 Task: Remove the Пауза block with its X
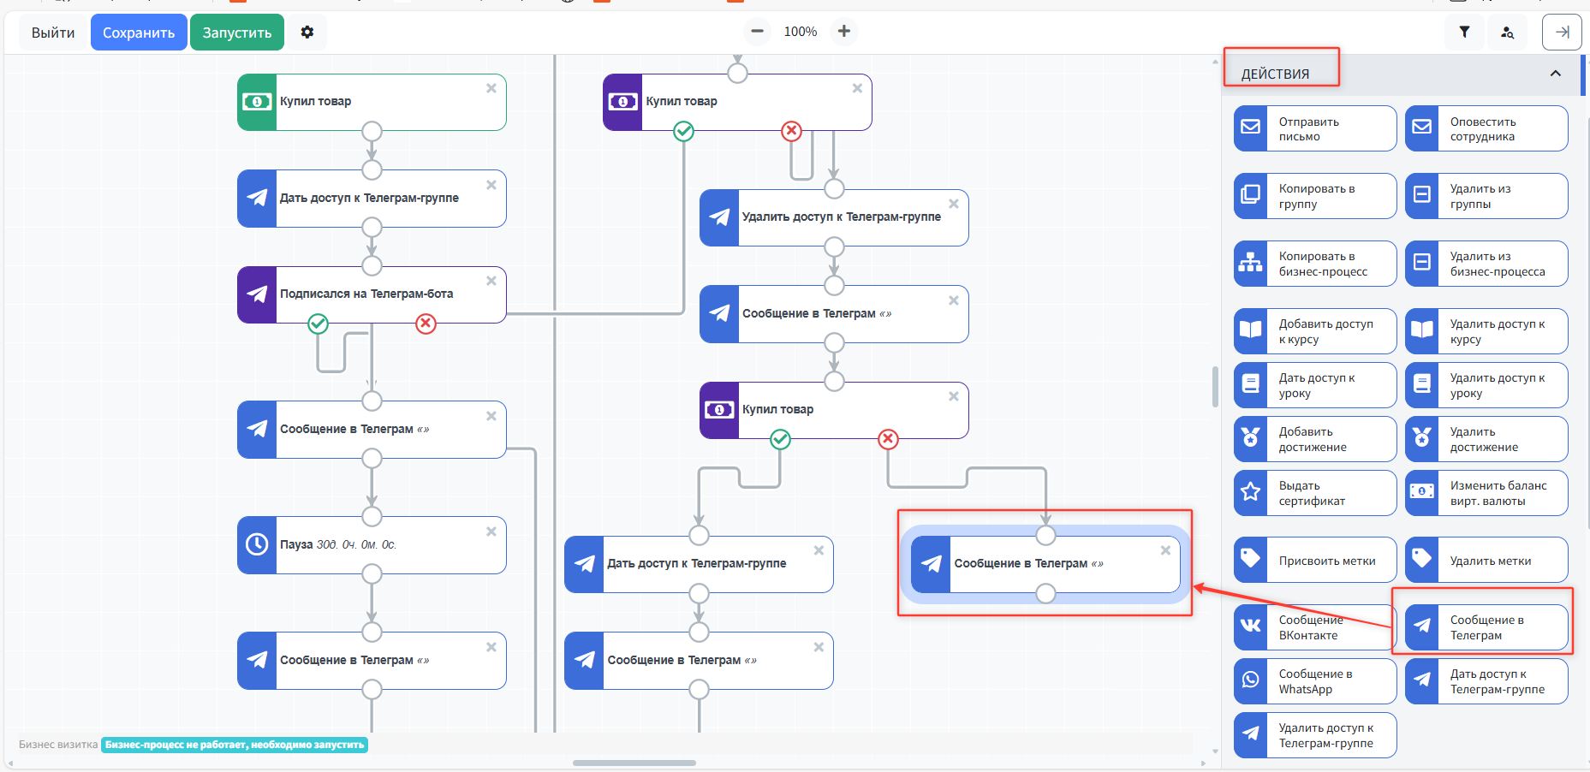(491, 531)
